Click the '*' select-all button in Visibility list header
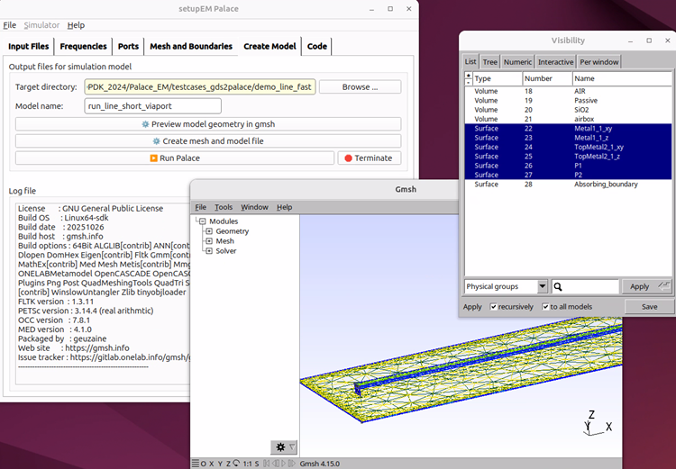This screenshot has height=469, width=676. pos(469,76)
